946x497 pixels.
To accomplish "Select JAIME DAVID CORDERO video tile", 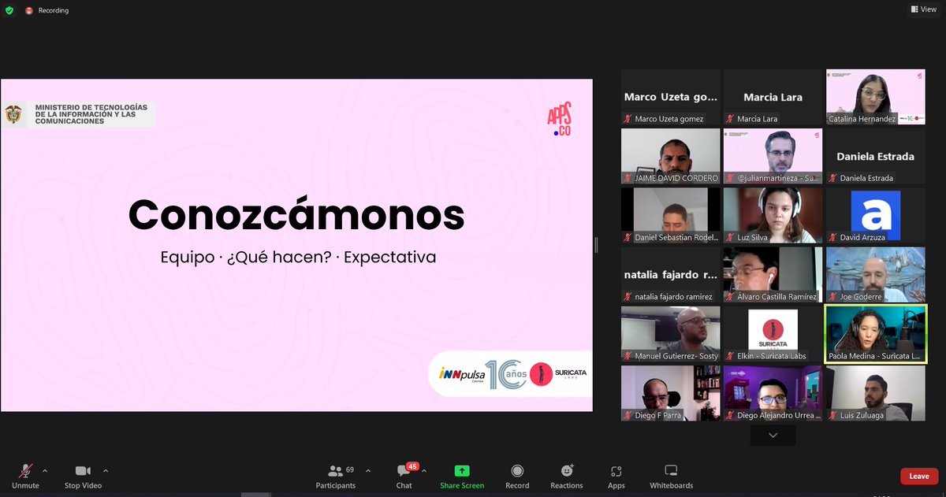I will 671,156.
